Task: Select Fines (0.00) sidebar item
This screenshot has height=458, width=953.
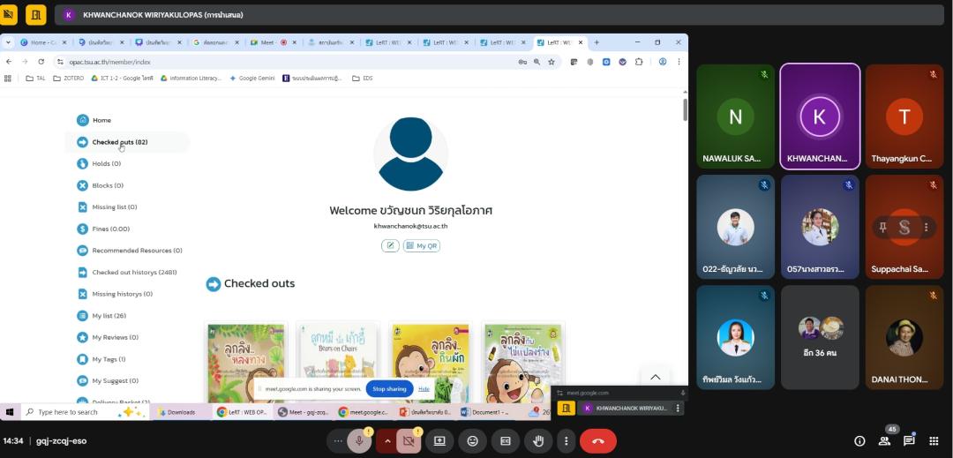Action: [110, 229]
